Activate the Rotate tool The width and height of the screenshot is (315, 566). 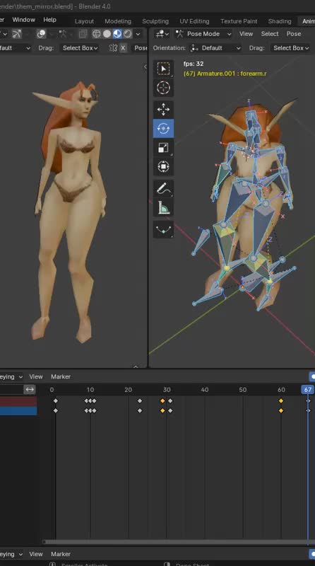(x=163, y=129)
